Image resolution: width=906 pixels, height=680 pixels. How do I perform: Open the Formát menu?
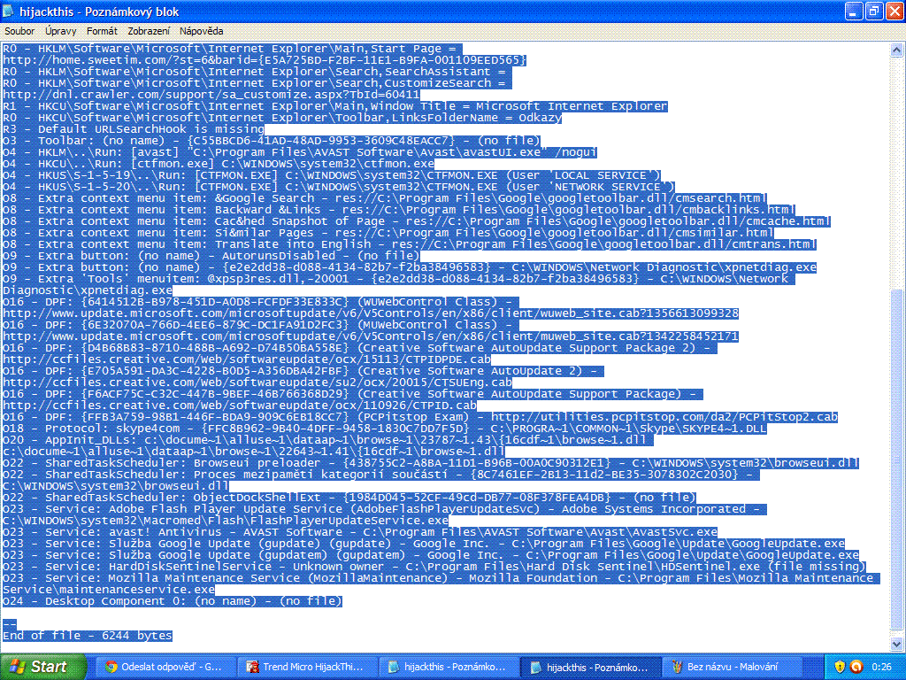(102, 31)
